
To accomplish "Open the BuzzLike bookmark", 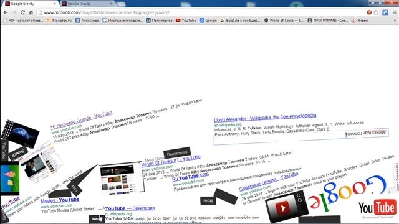I will pos(240,21).
